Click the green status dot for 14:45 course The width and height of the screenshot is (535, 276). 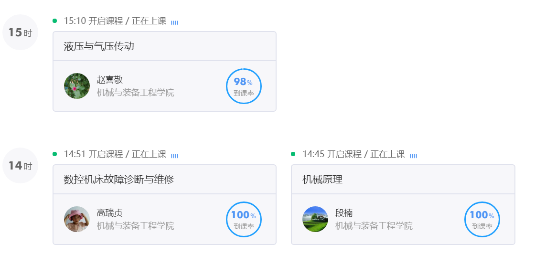coord(293,154)
